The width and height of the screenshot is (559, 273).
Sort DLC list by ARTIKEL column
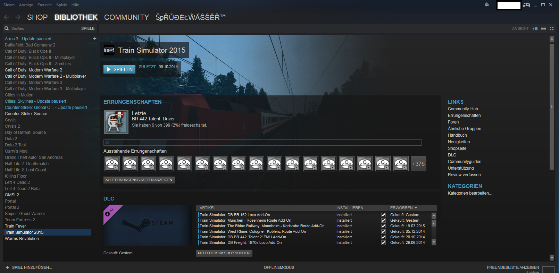pos(207,208)
